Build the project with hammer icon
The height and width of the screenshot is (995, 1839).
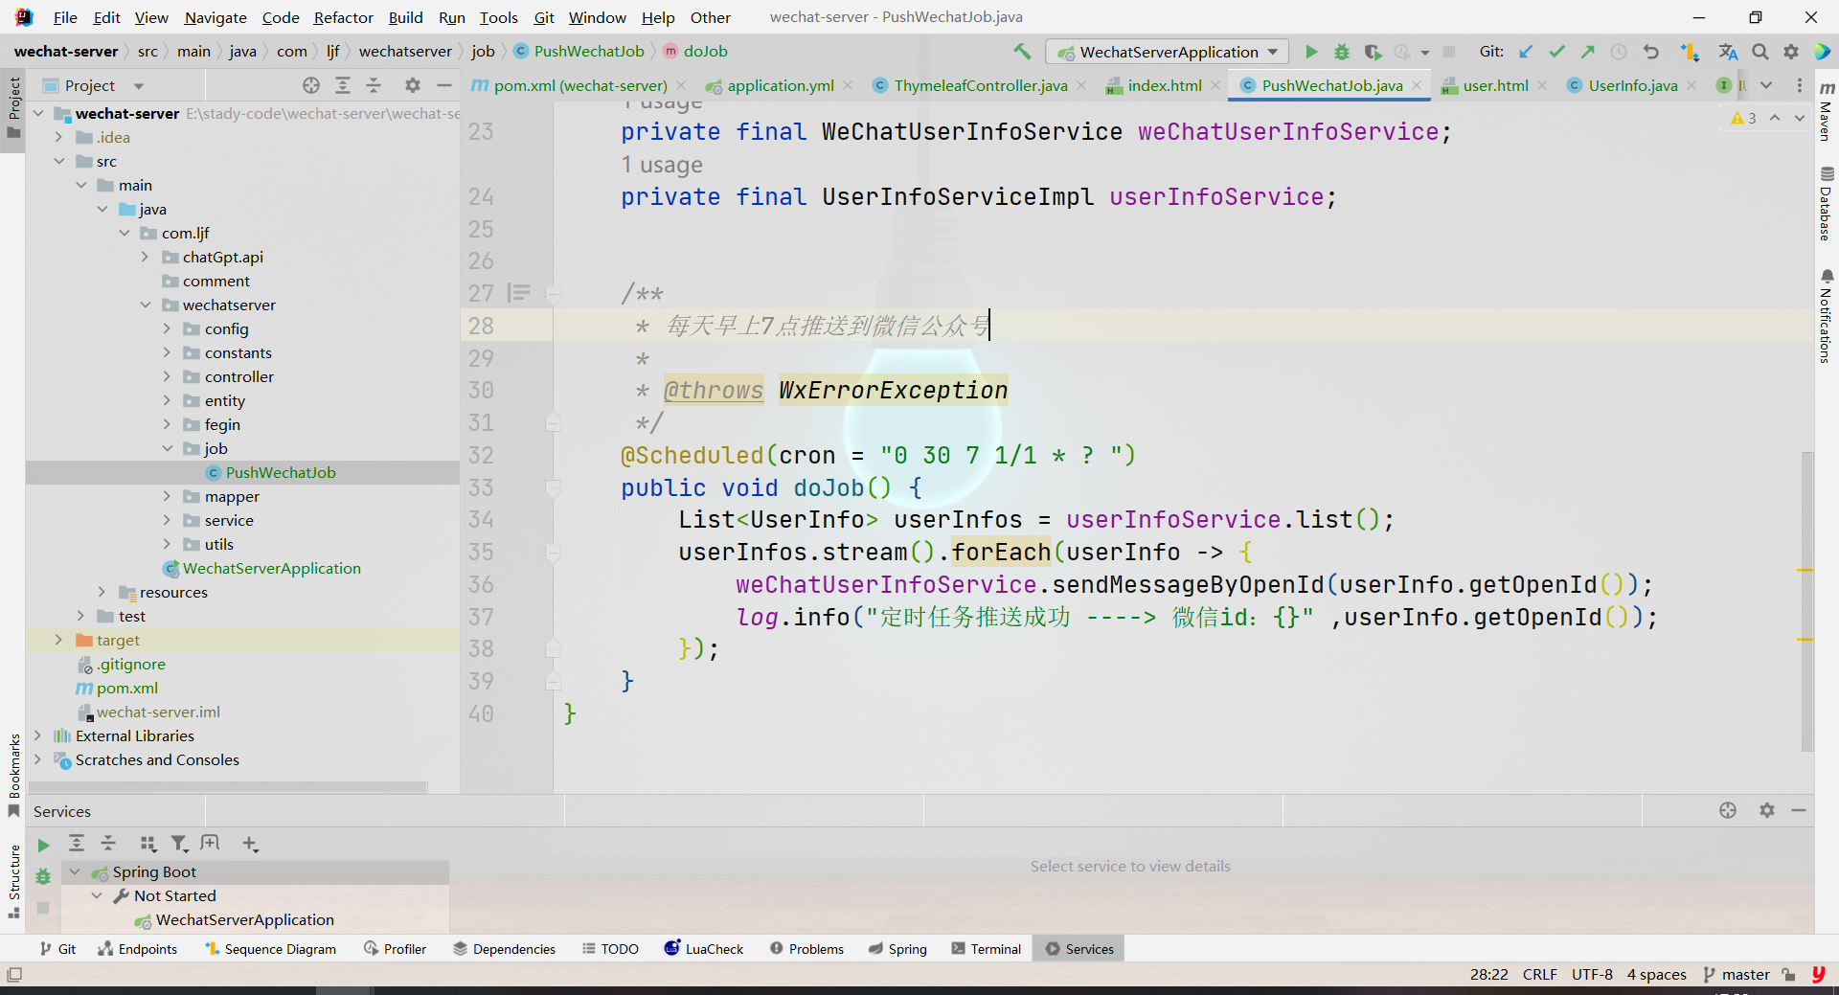coord(1023,52)
